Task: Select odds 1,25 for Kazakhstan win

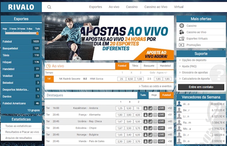Action: (120, 108)
